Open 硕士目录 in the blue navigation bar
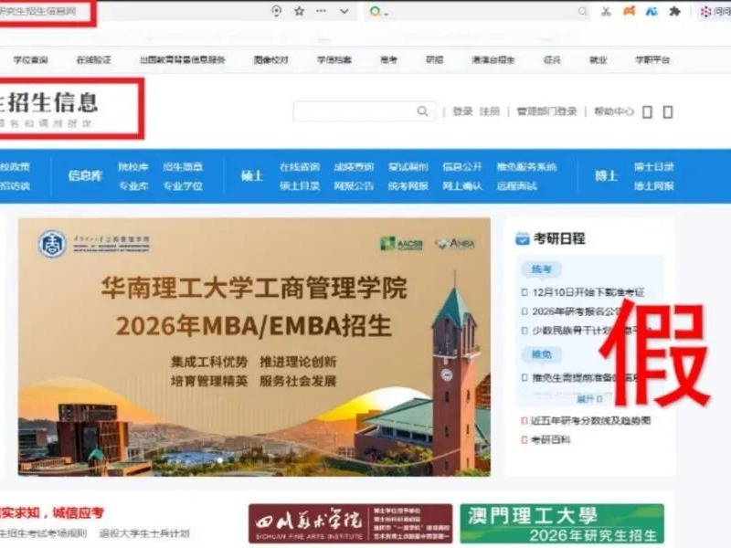Screen dimensions: 731x548 point(300,186)
